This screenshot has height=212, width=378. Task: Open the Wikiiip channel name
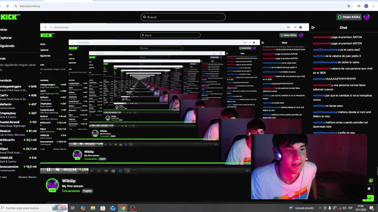(x=69, y=181)
